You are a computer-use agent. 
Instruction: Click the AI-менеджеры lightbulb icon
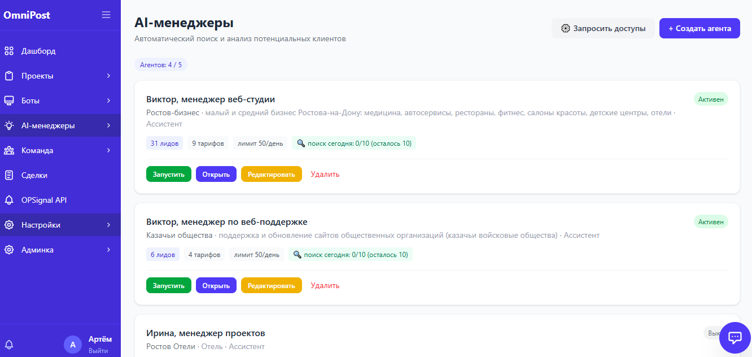[9, 125]
